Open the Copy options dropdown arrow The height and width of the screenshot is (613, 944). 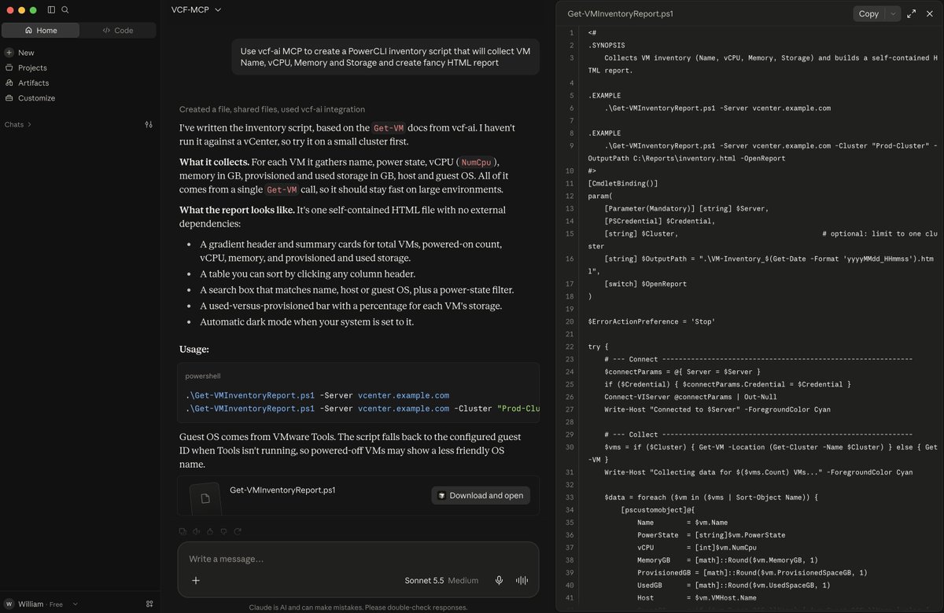(893, 13)
